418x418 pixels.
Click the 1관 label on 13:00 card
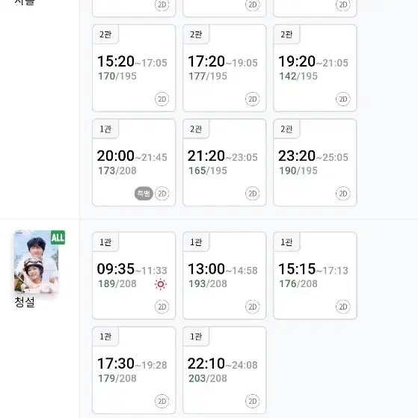pos(196,242)
